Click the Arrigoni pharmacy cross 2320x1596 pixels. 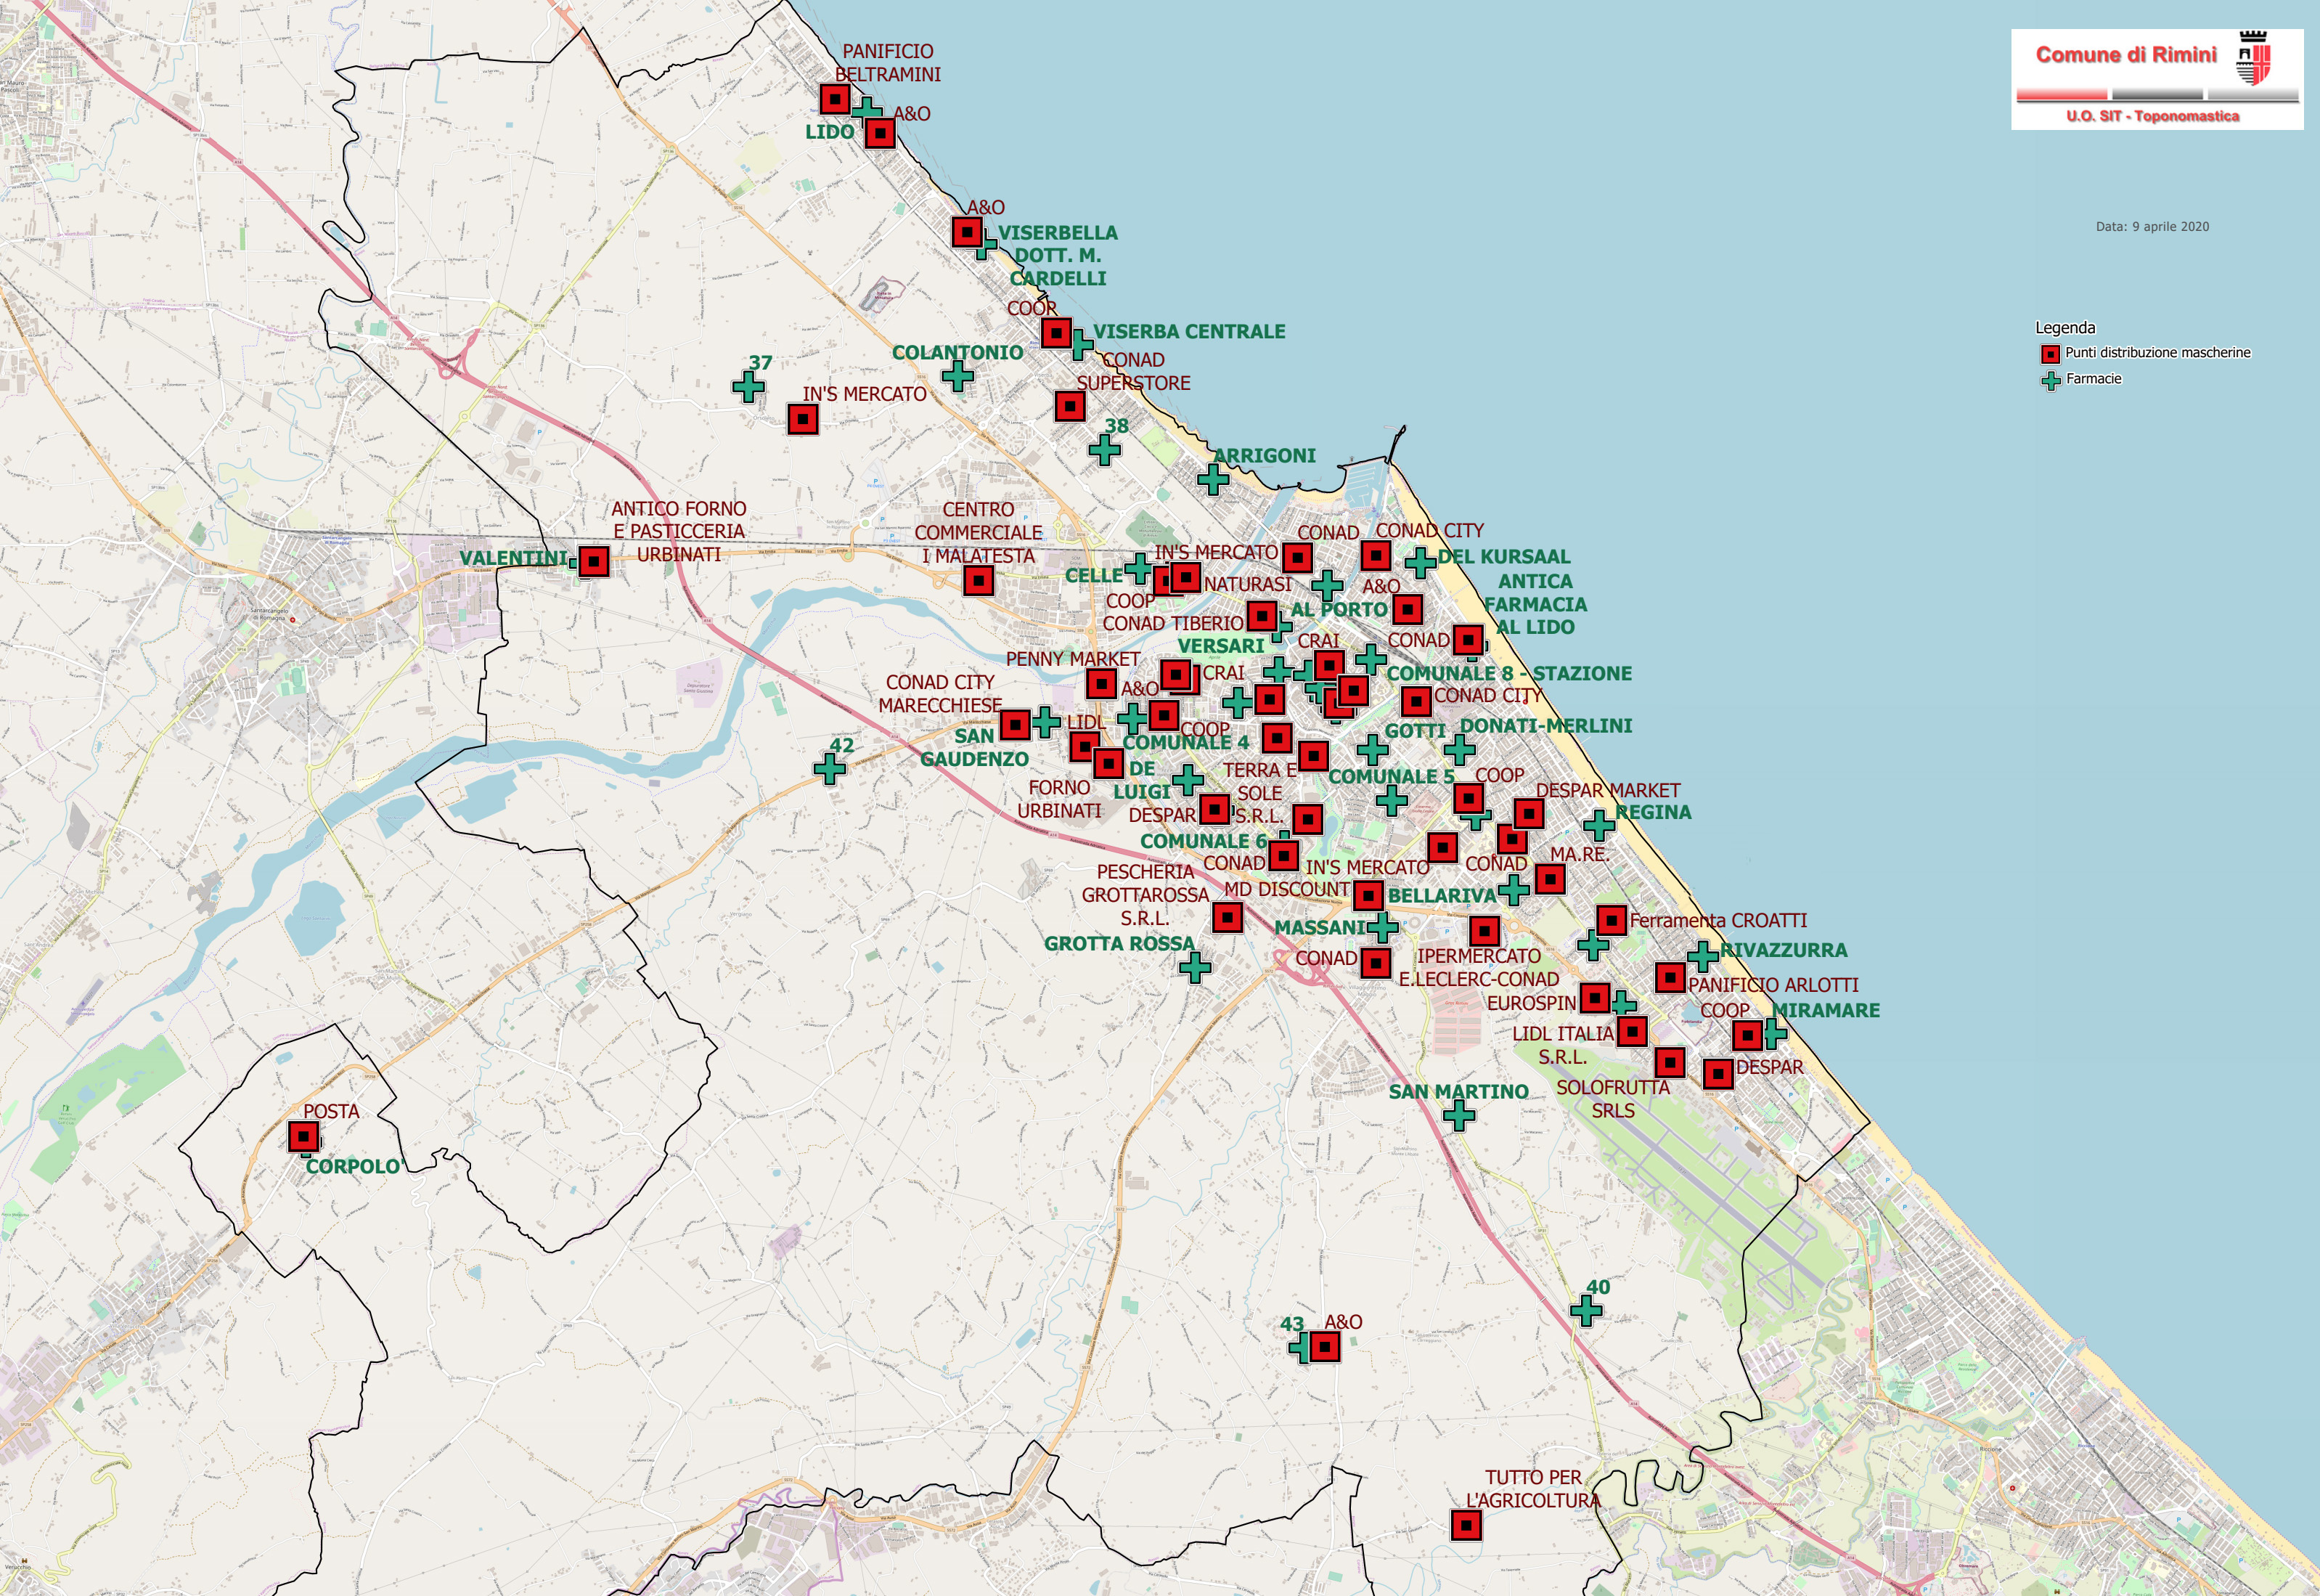point(1212,480)
